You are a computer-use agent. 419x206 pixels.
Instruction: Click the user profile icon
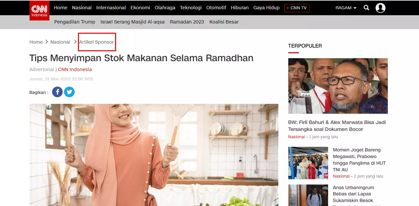(x=381, y=8)
